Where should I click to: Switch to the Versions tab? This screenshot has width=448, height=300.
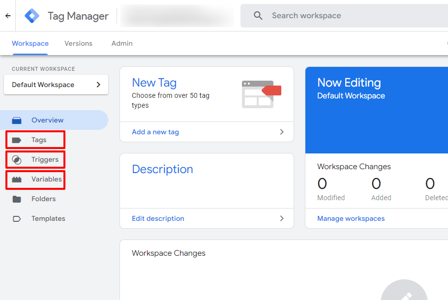pyautogui.click(x=78, y=43)
